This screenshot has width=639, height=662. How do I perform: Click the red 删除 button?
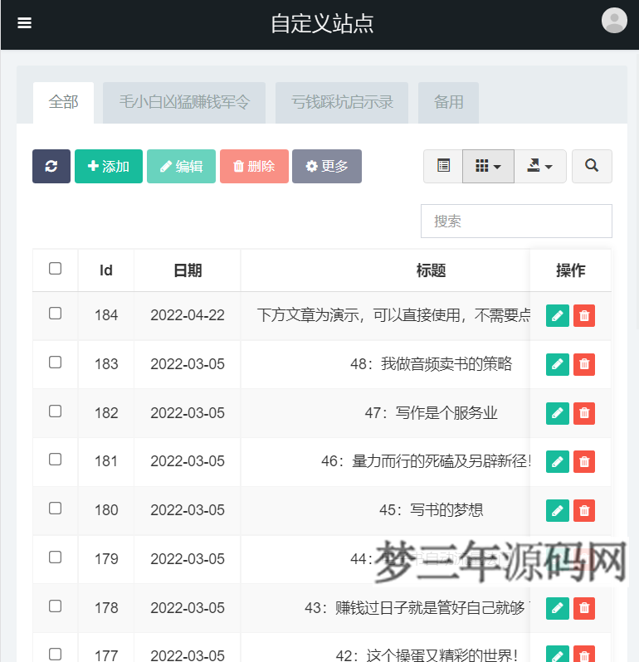point(254,167)
